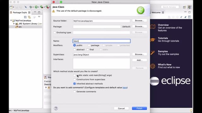Click the Quick Access search box

170,7
